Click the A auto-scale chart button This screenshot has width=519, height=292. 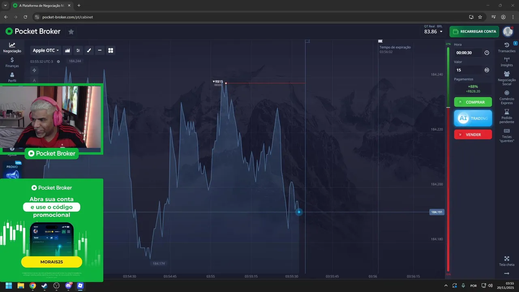[x=34, y=80]
